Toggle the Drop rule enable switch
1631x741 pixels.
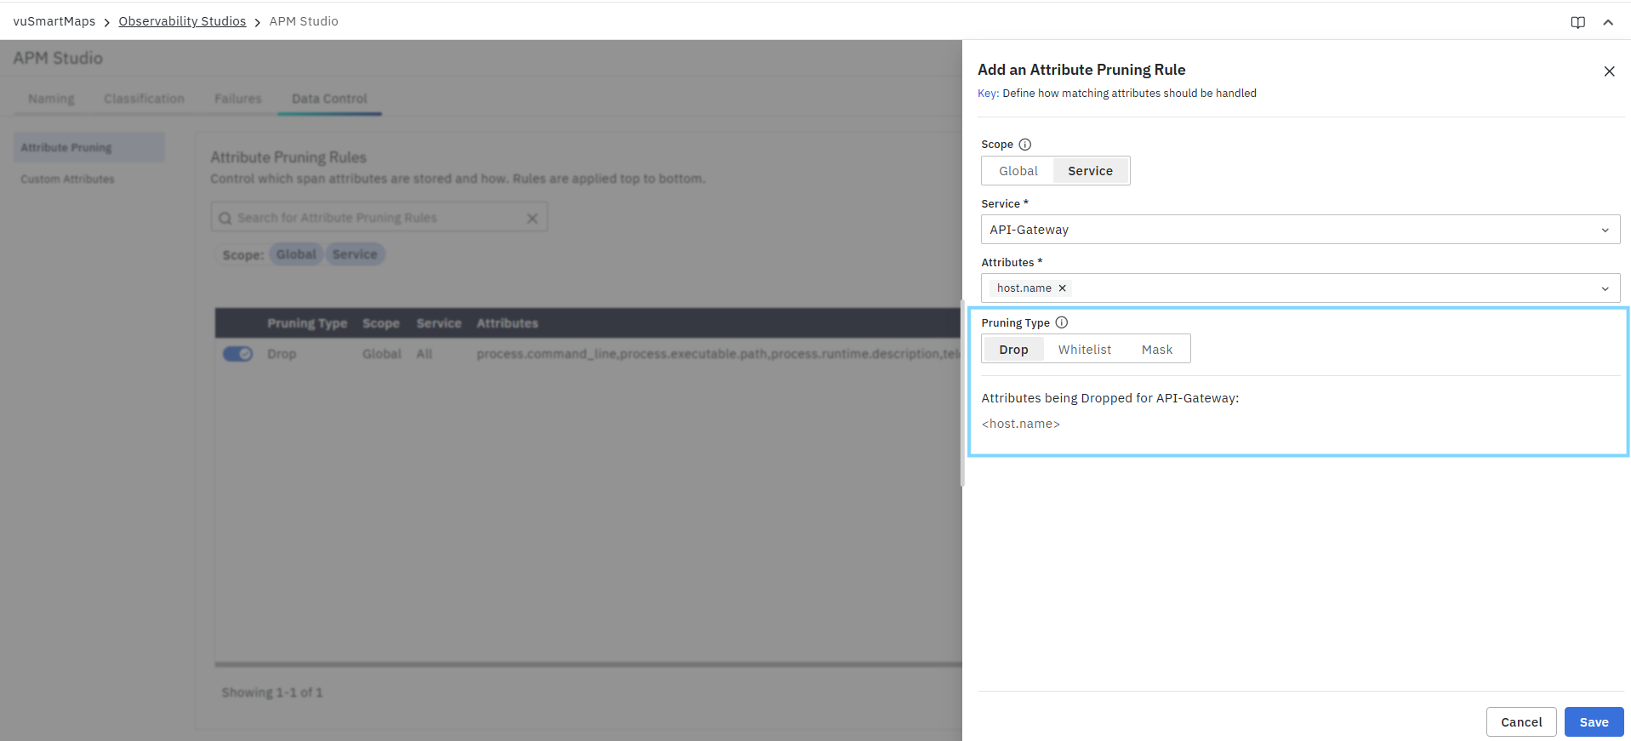tap(237, 354)
